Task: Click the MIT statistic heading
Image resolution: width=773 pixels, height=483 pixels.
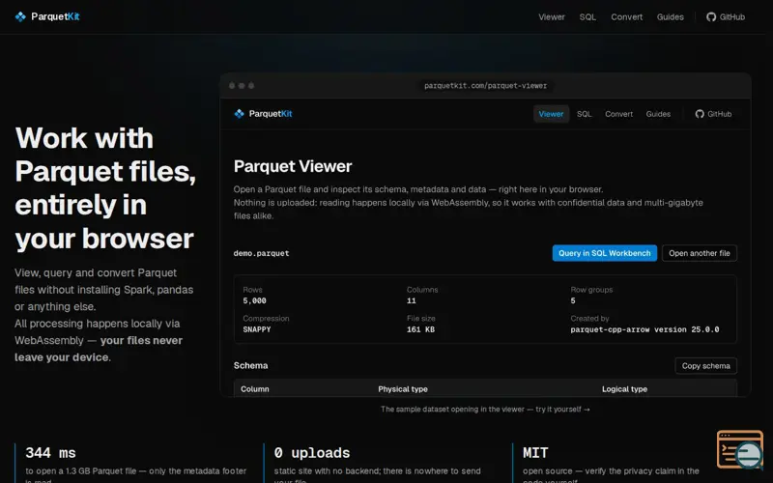Action: 535,452
